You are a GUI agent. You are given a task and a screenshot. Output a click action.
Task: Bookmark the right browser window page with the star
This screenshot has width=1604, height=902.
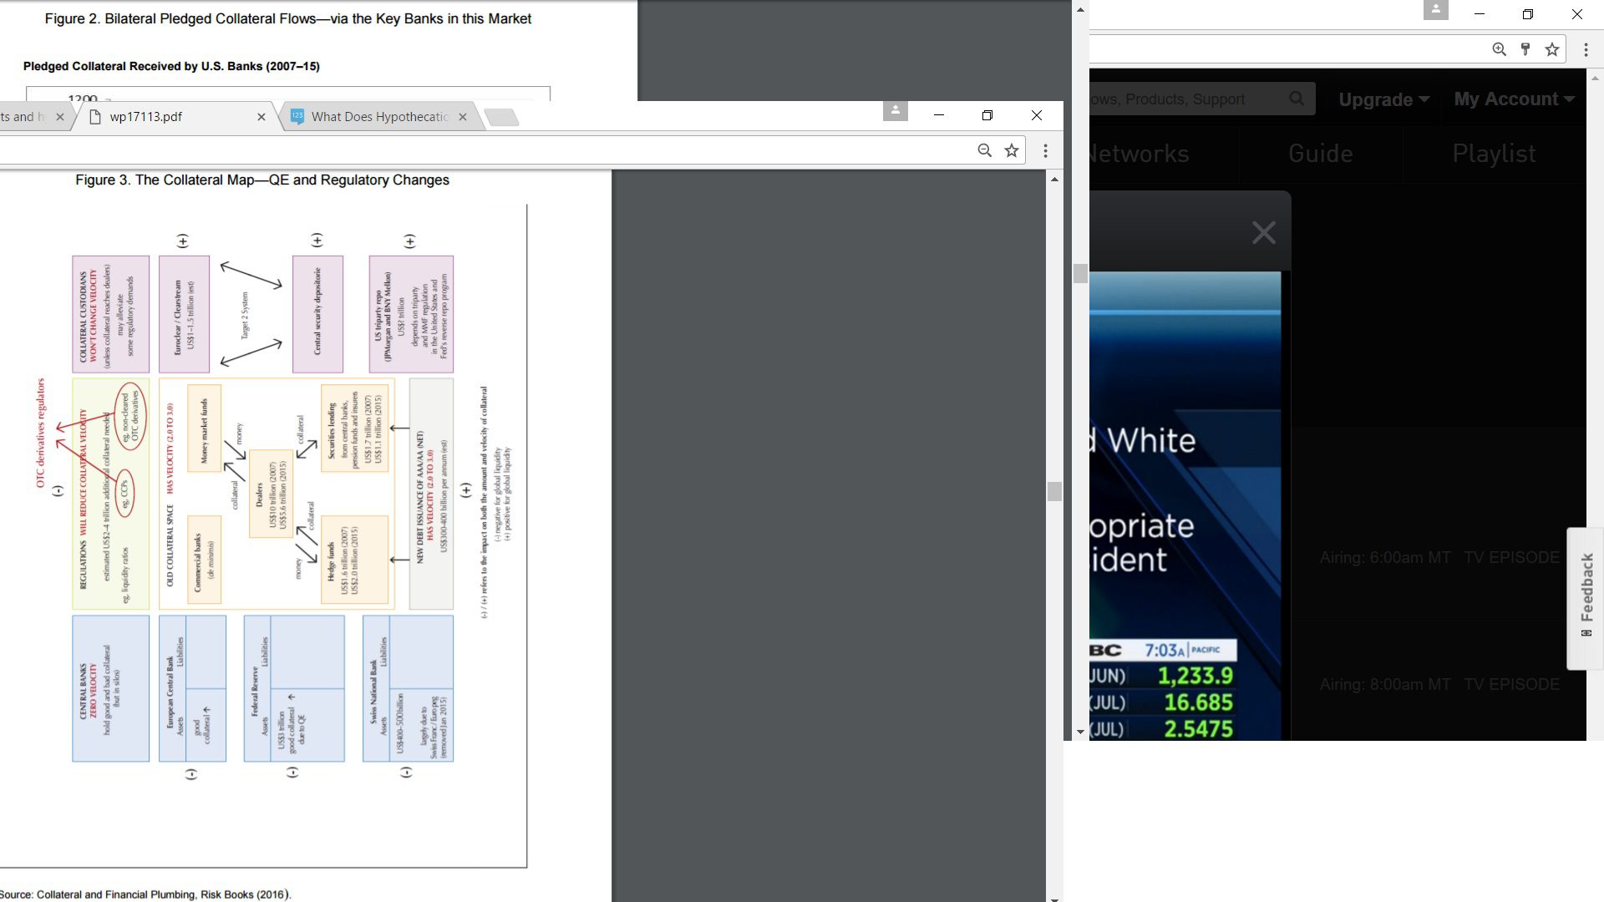(1552, 49)
